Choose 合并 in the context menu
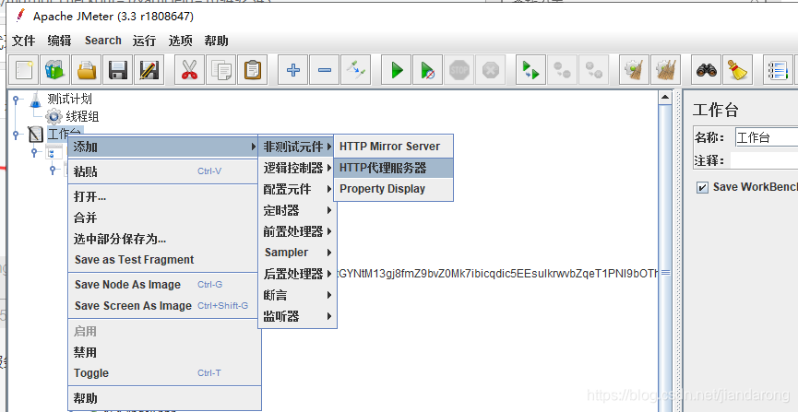 click(164, 218)
